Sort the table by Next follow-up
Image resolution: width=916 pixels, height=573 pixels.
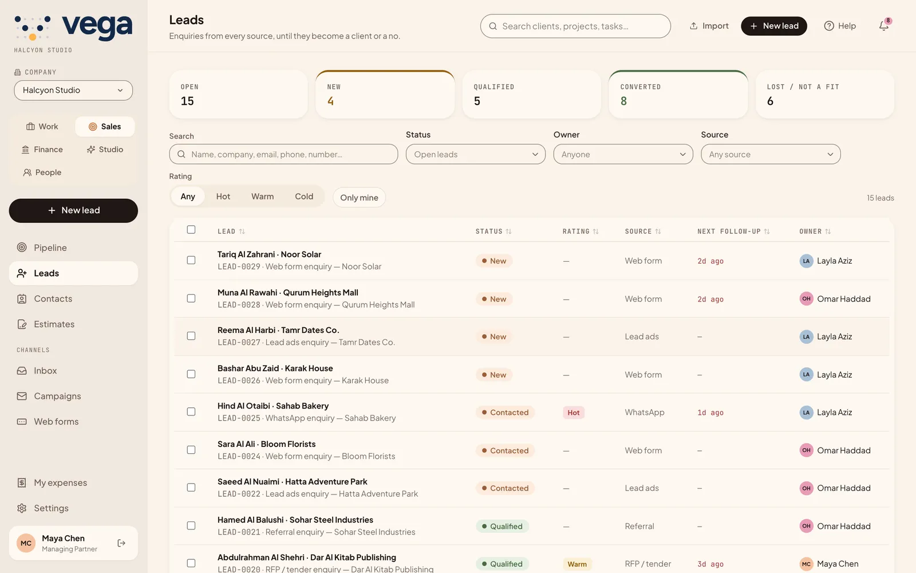pos(733,231)
